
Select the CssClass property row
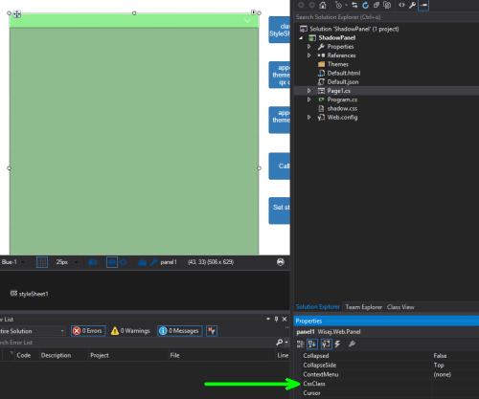[x=387, y=384]
